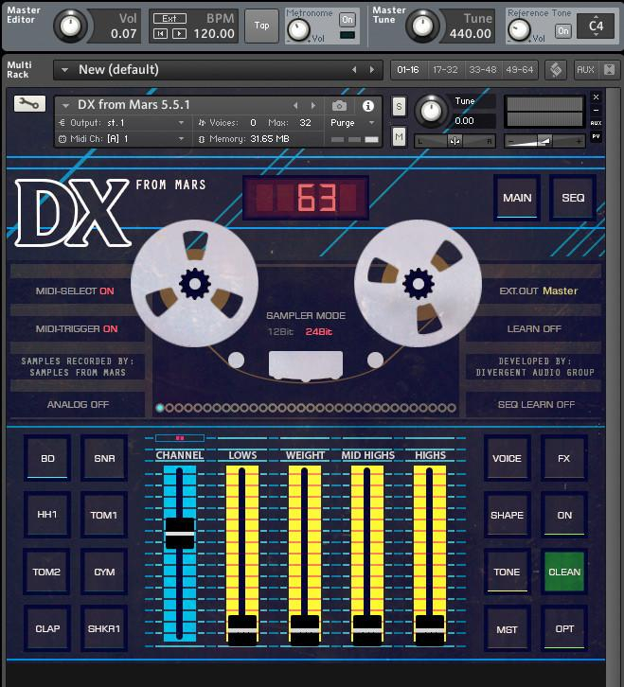Screen dimensions: 624x687
Task: Select the 17-32 rack page tab
Action: pyautogui.click(x=443, y=69)
